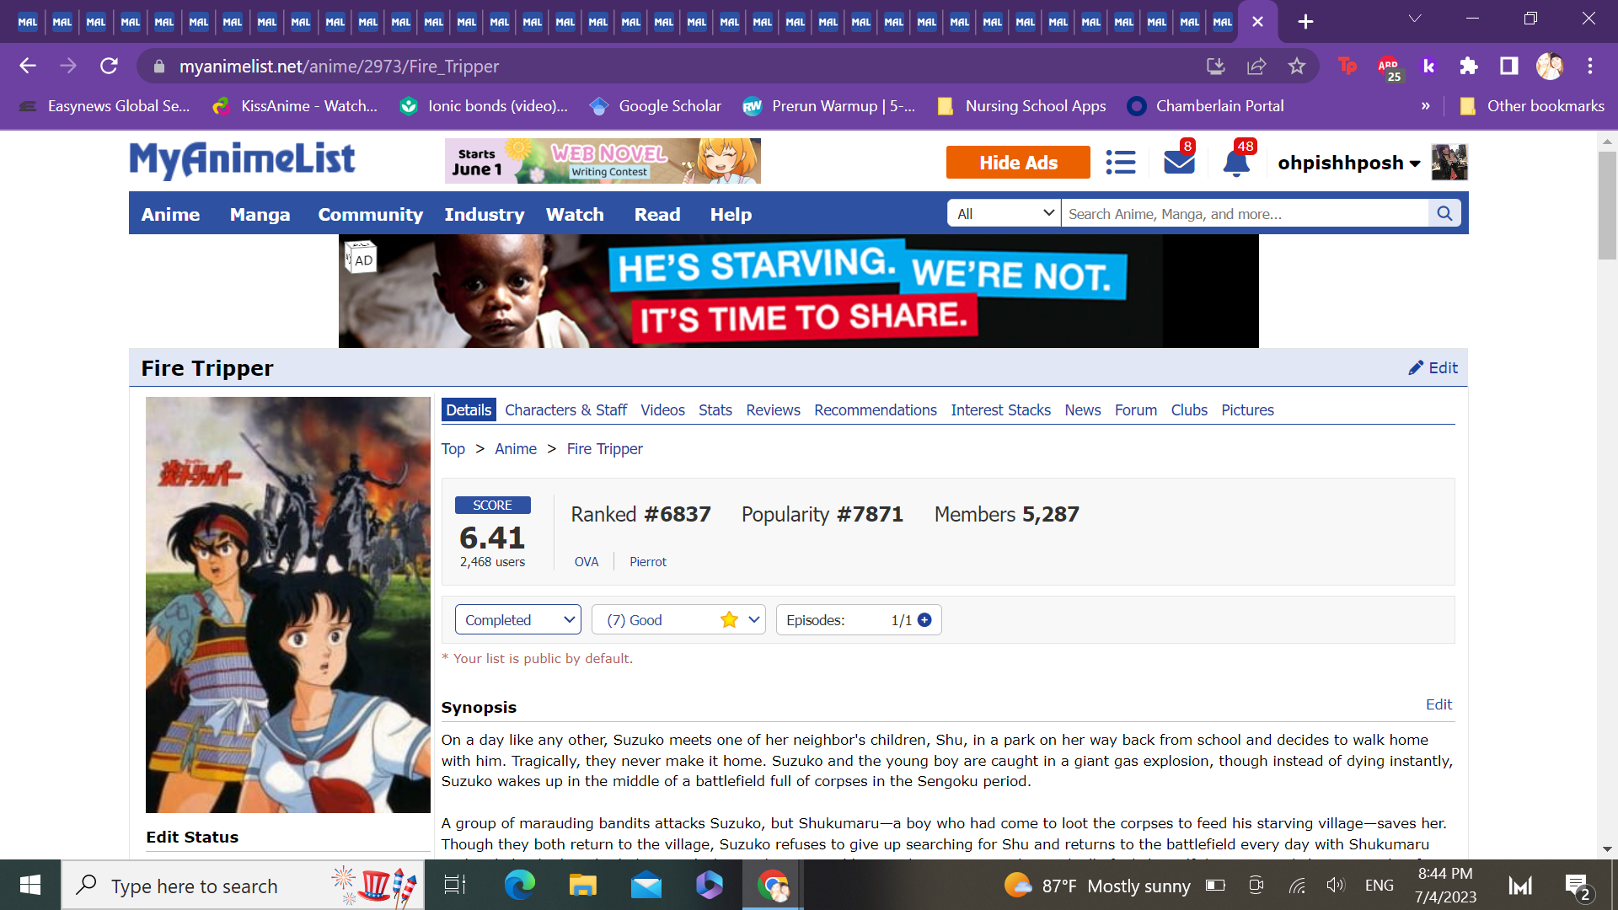This screenshot has width=1618, height=910.
Task: Click the Hide Ads button
Action: click(x=1017, y=163)
